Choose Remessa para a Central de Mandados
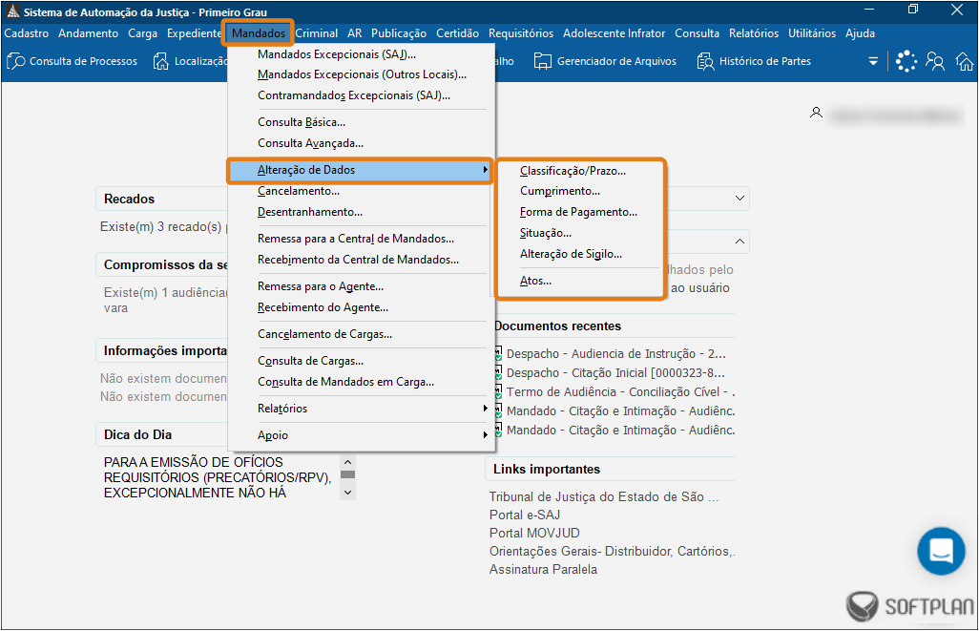Image resolution: width=979 pixels, height=631 pixels. pos(361,239)
